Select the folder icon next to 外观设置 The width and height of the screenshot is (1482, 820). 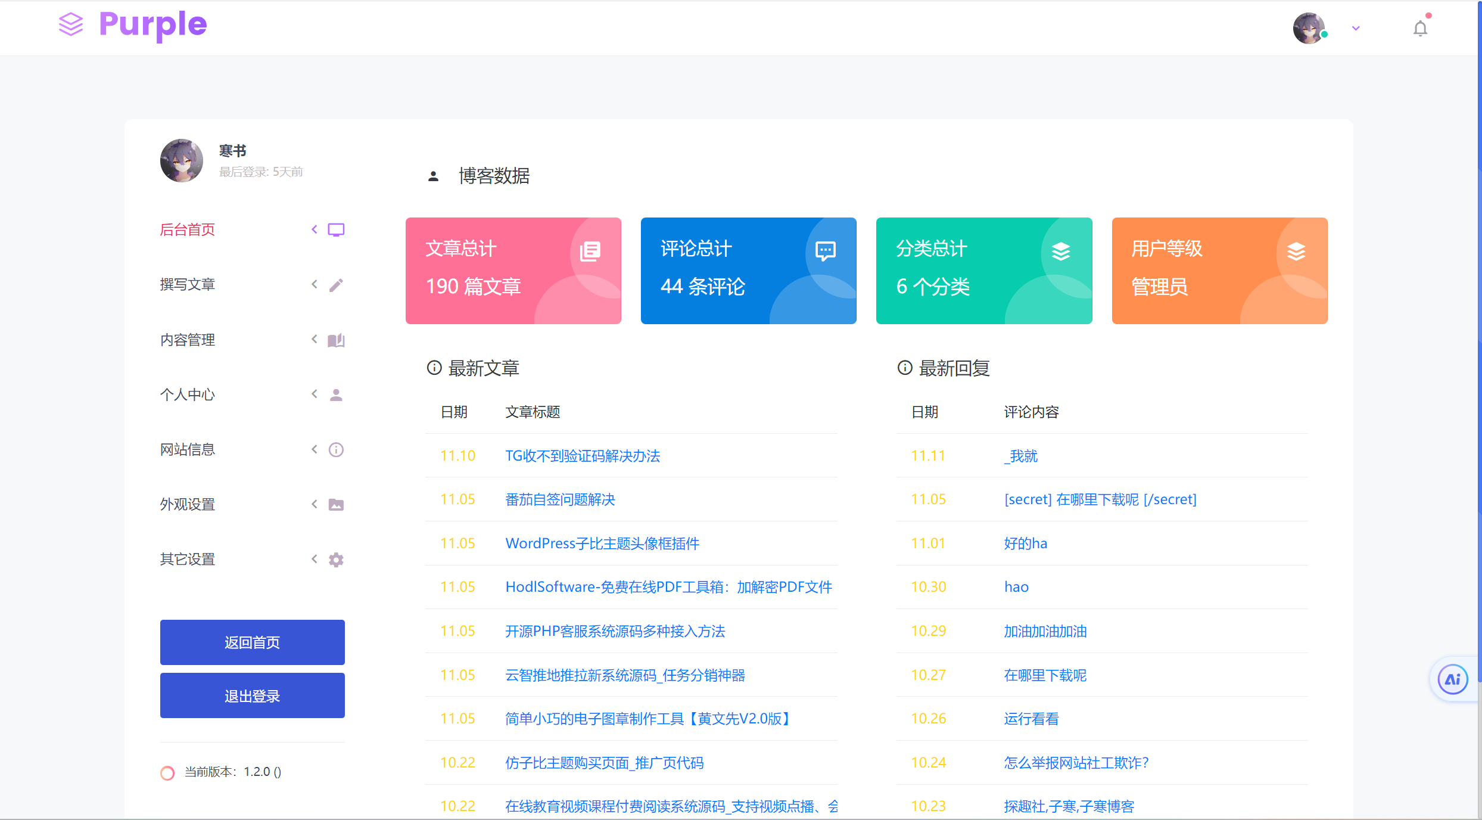point(337,504)
